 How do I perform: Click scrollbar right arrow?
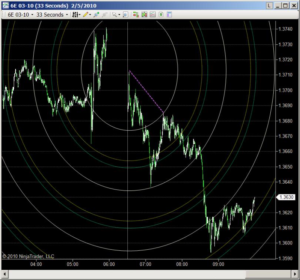[295, 274]
